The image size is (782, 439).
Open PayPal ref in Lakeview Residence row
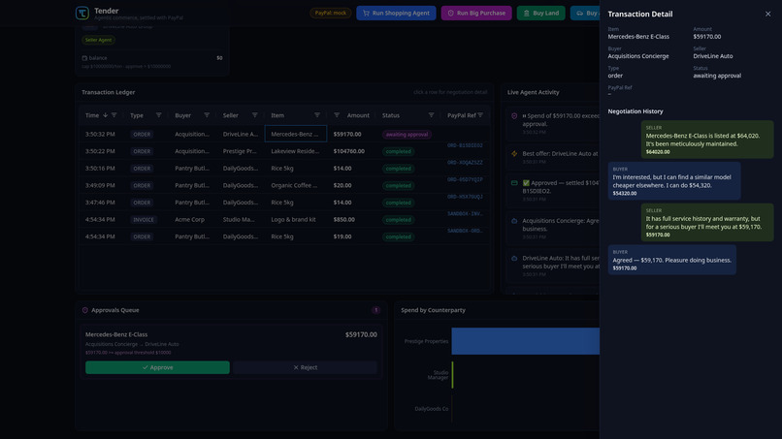(x=465, y=145)
